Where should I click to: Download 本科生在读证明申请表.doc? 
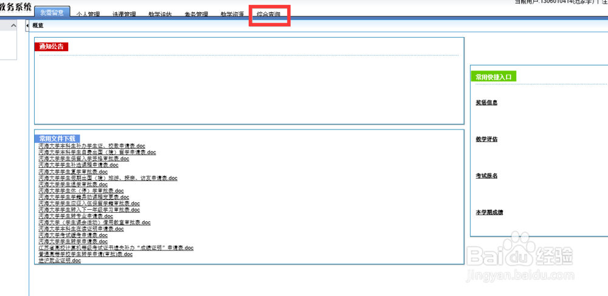point(81,229)
